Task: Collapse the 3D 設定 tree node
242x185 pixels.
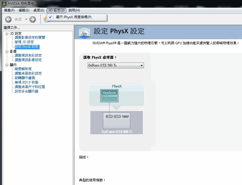Action: click(x=7, y=34)
